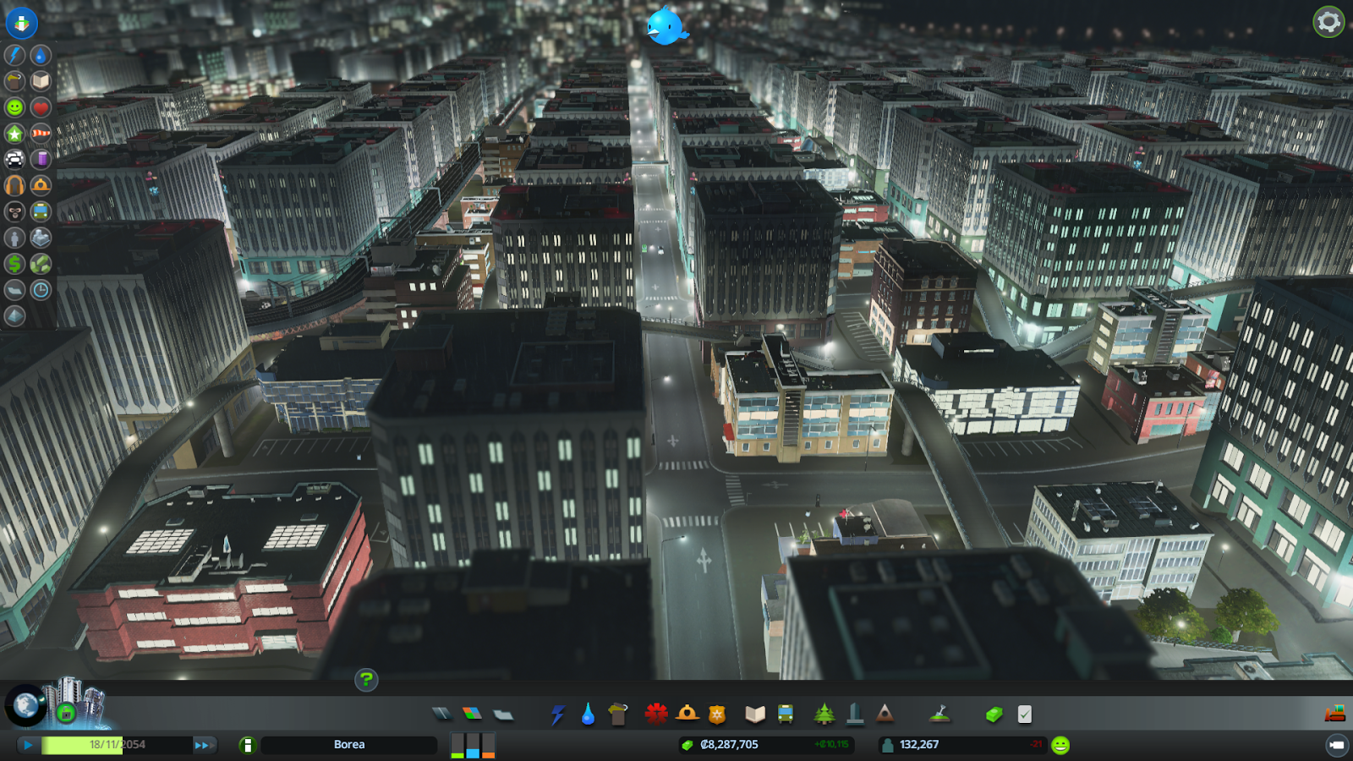Open the Healthcare build menu
1353x761 pixels.
(656, 714)
